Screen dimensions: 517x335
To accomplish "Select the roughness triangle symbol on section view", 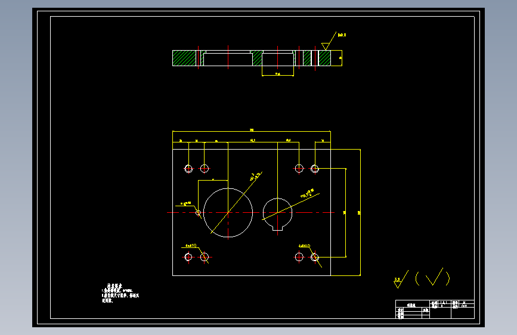I will coord(326,46).
